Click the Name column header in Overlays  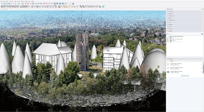pos(172,61)
